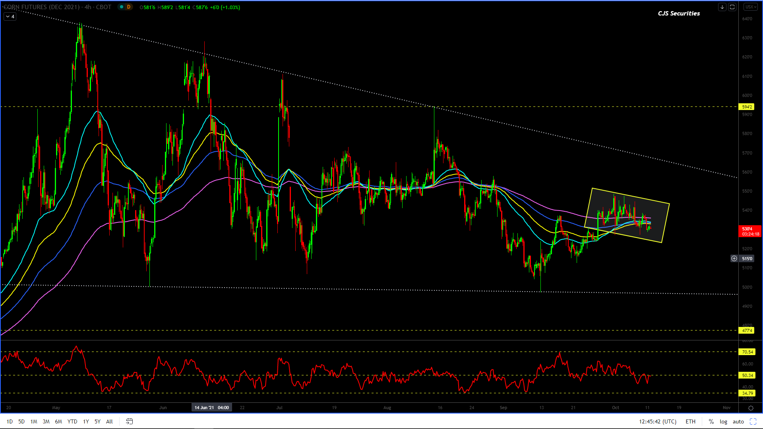Click the yellow 594'2 price level label
Screen dimensions: 763x429
pyautogui.click(x=747, y=107)
